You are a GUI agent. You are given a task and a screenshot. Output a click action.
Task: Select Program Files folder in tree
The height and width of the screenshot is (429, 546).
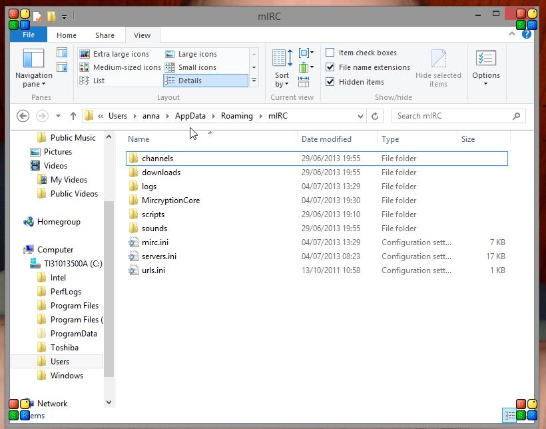(68, 306)
